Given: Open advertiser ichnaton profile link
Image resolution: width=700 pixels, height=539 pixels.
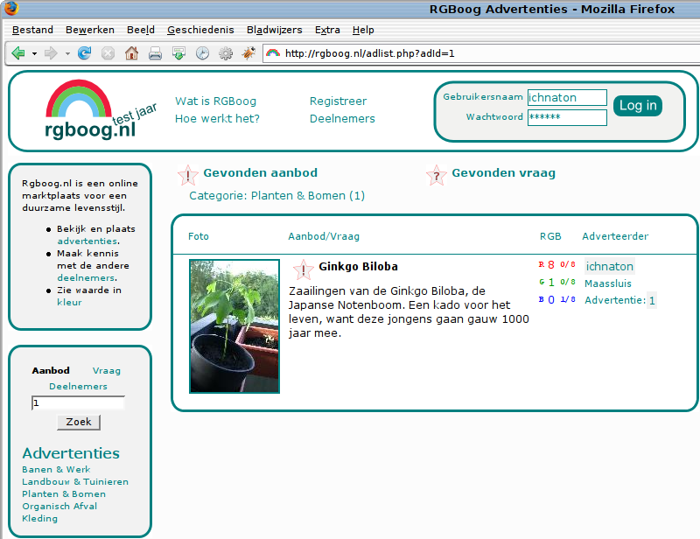Looking at the screenshot, I should pos(609,267).
